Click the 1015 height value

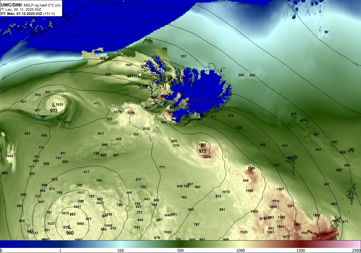click(226, 192)
